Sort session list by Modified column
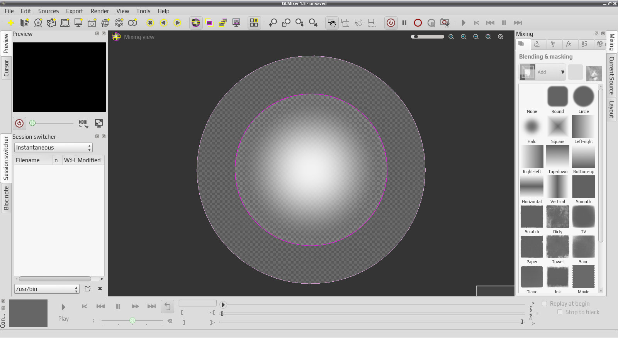This screenshot has width=618, height=338. pyautogui.click(x=90, y=160)
